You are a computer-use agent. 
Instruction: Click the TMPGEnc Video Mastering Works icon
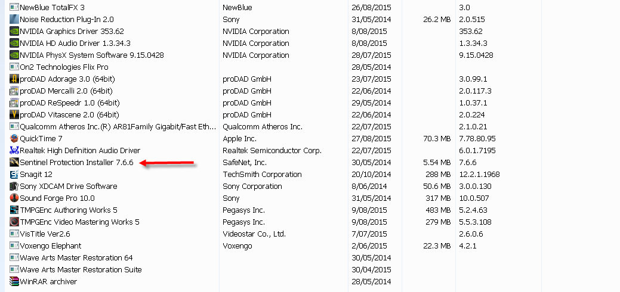point(14,222)
